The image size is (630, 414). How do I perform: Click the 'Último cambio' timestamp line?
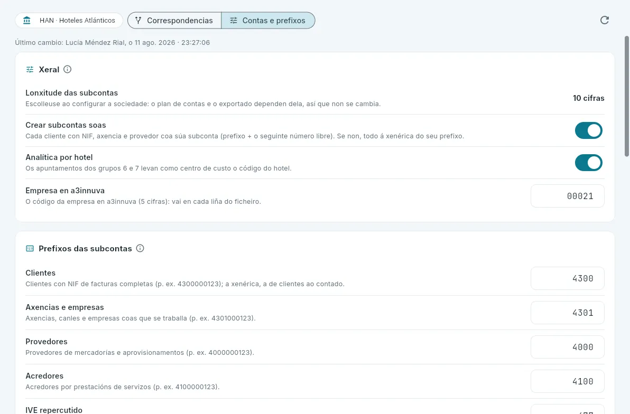(x=113, y=43)
